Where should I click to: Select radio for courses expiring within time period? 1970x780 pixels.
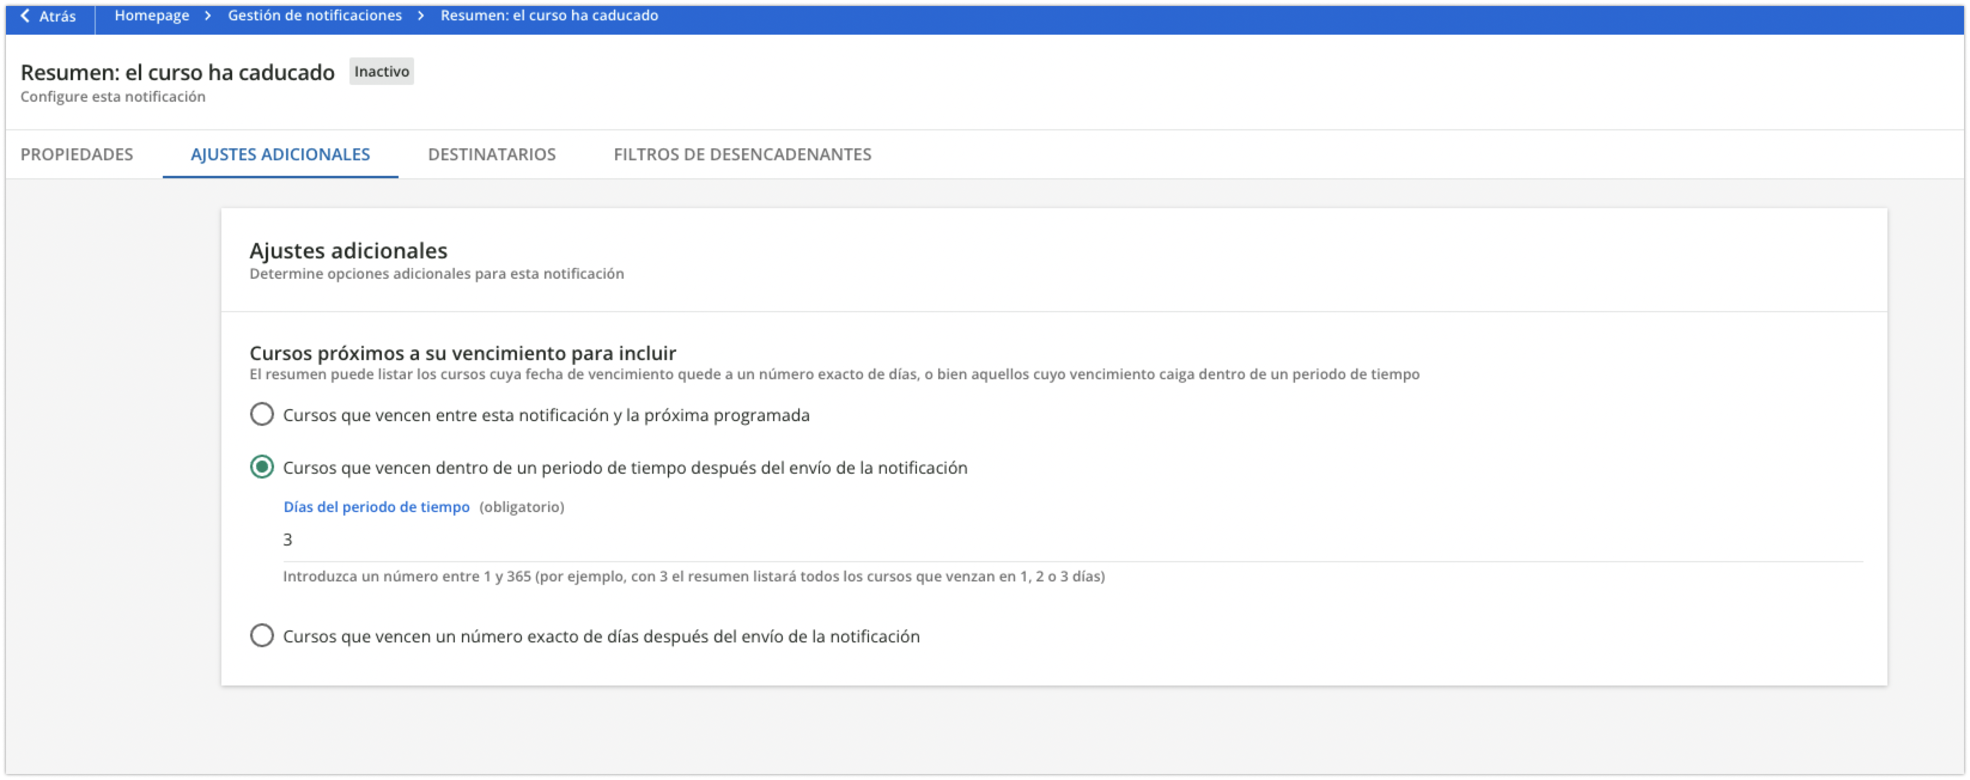click(x=262, y=467)
